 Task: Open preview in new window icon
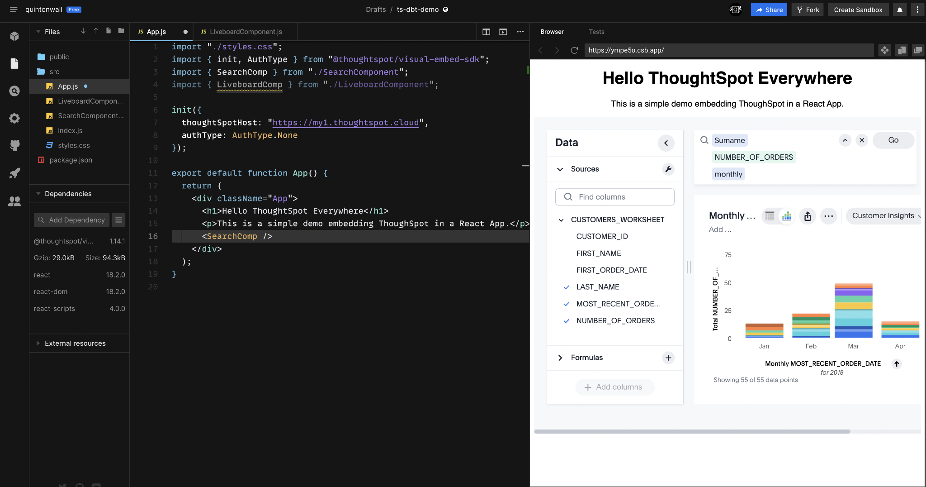point(918,50)
